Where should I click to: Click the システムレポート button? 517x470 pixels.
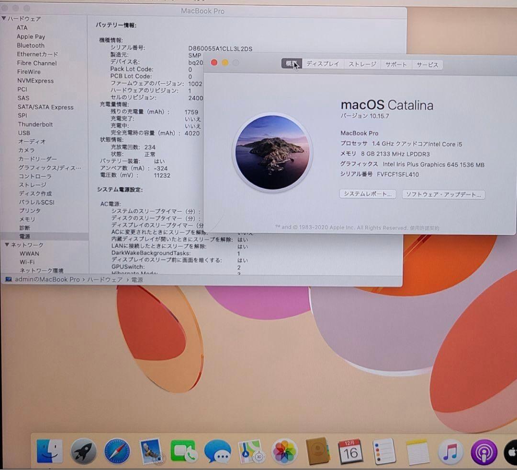tap(367, 194)
